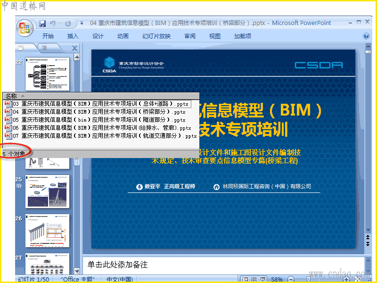Open the Quick Access Toolbar customize dropdown
The image size is (377, 283).
82,23
